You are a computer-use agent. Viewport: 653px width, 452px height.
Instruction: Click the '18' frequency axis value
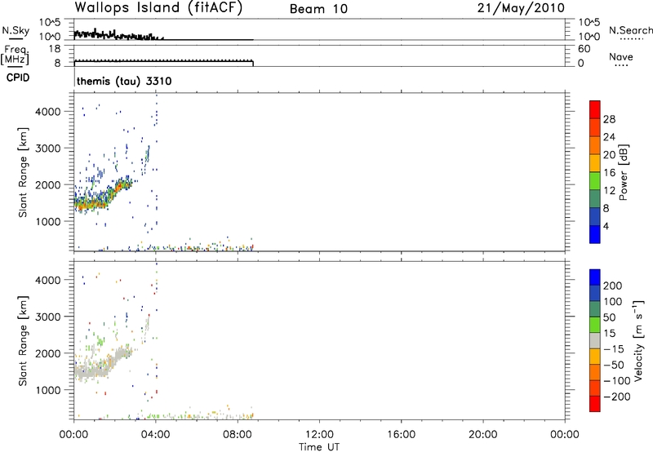(55, 49)
